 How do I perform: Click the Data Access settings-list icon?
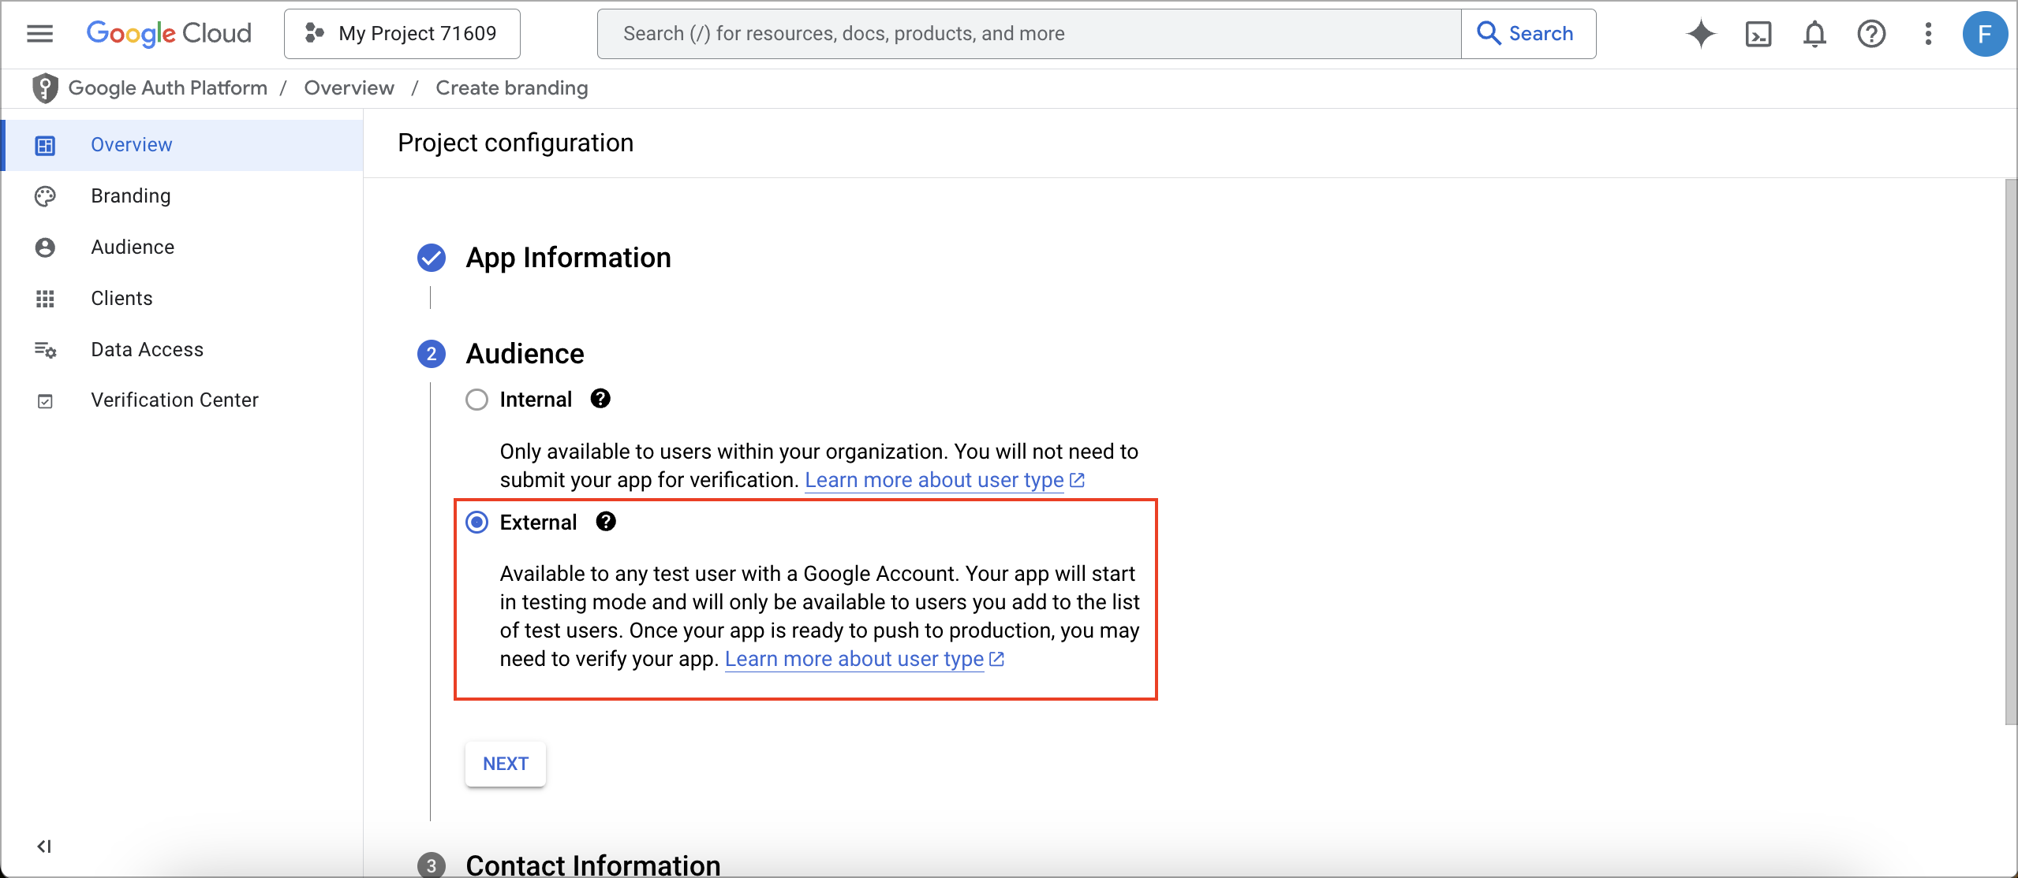click(x=45, y=350)
